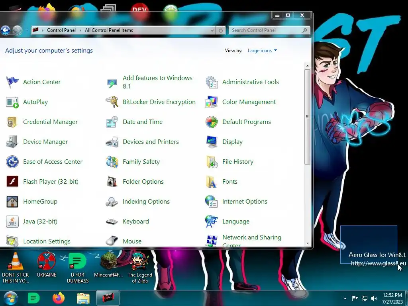Open the Folder Options icon

point(112,182)
